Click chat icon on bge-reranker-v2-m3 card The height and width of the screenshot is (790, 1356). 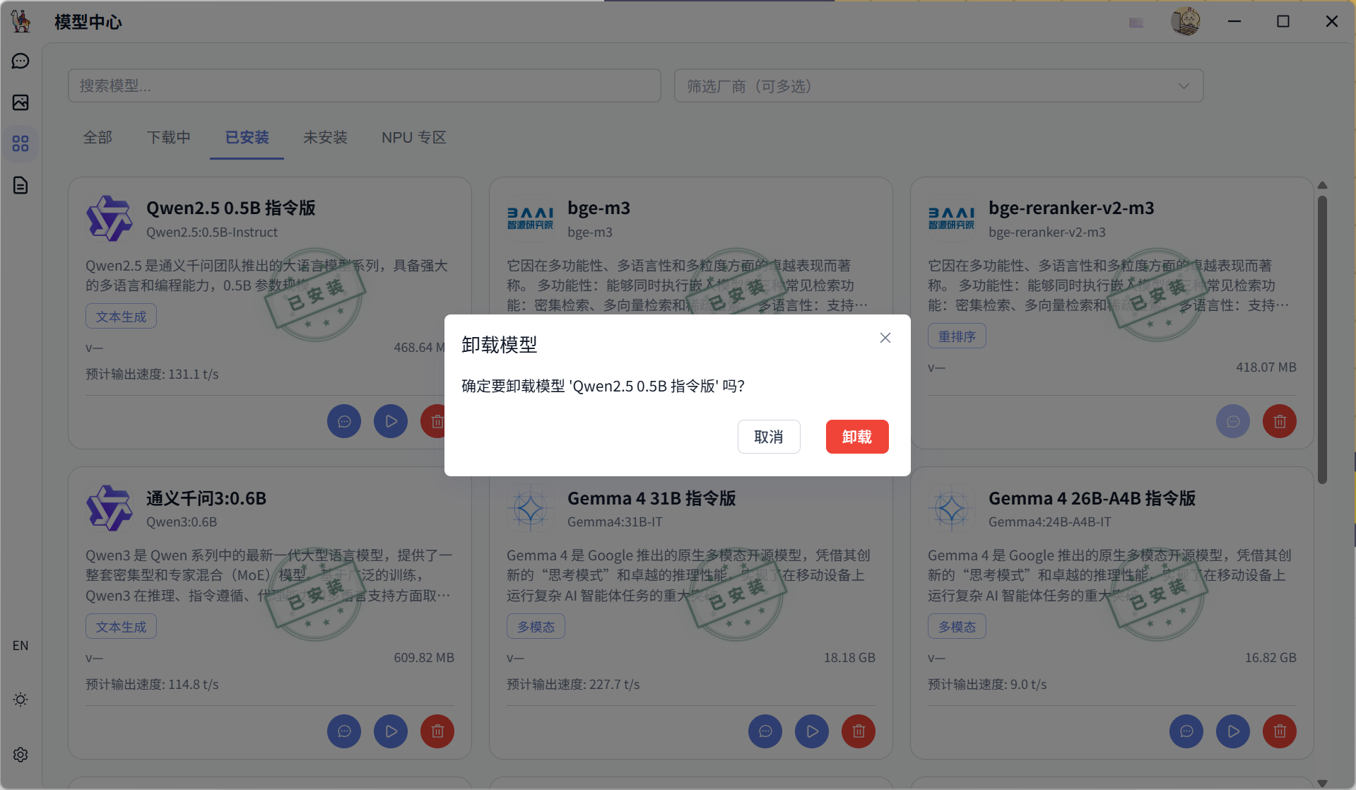coord(1233,421)
